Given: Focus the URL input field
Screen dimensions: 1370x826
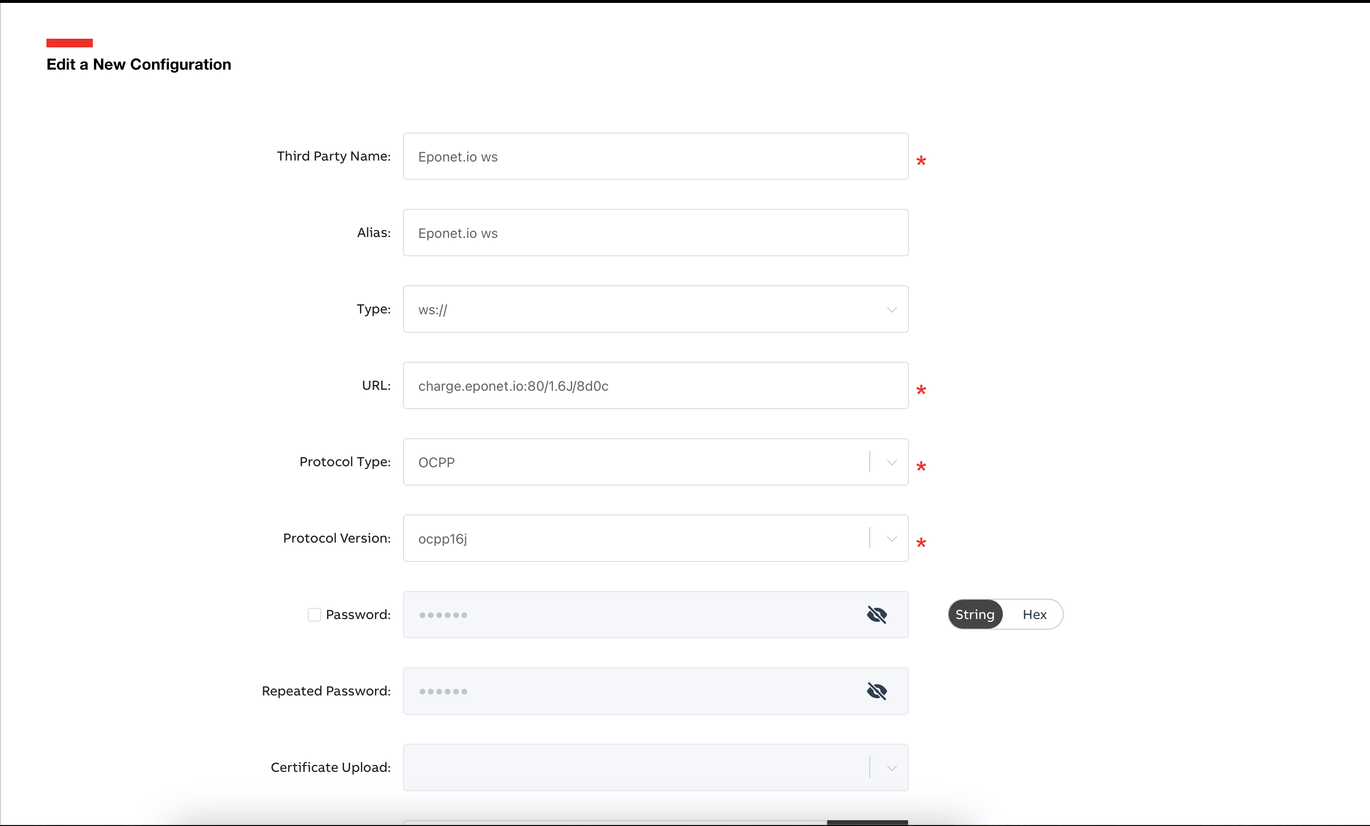Looking at the screenshot, I should (655, 386).
